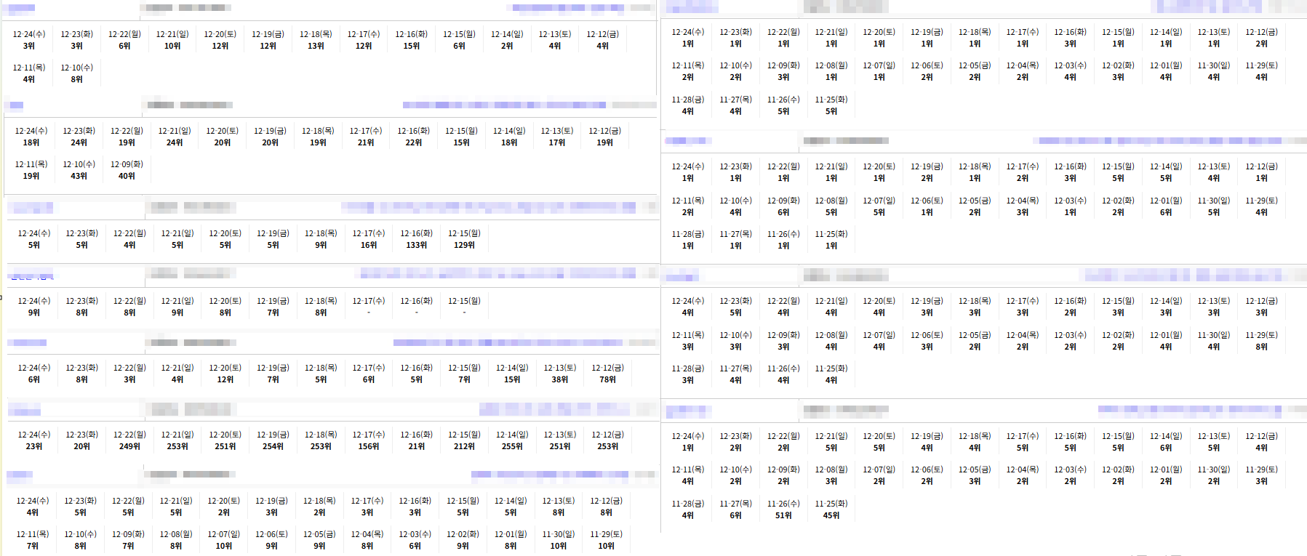
Task: Select the 12-16(화) 22위 cell
Action: 413,137
